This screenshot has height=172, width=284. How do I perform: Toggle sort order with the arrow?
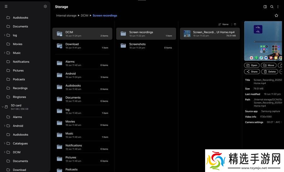point(235,24)
